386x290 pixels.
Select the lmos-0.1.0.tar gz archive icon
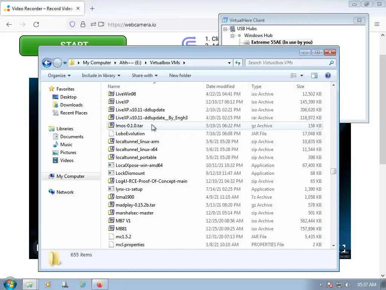tap(111, 125)
